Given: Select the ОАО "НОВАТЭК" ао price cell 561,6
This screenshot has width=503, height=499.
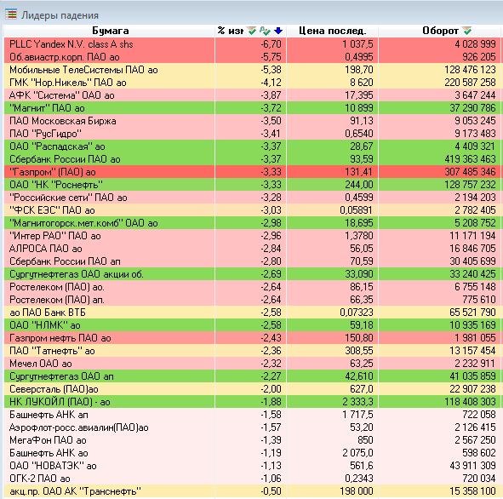Looking at the screenshot, I should pos(332,465).
